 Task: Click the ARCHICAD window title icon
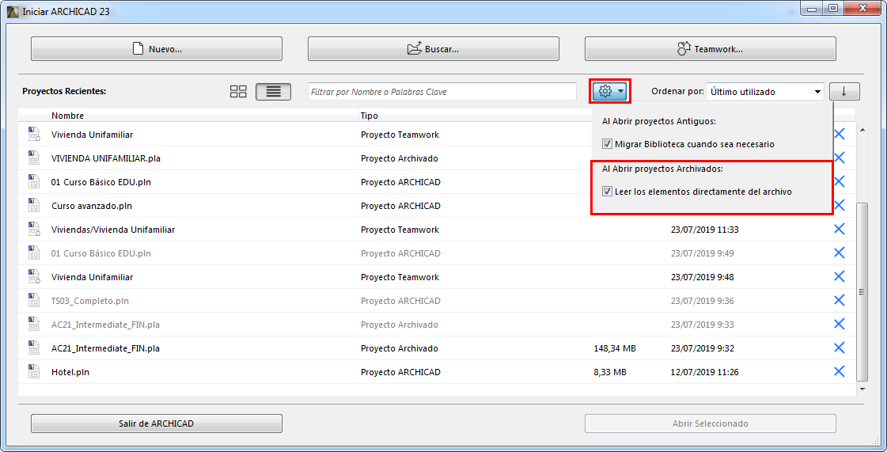pos(11,11)
